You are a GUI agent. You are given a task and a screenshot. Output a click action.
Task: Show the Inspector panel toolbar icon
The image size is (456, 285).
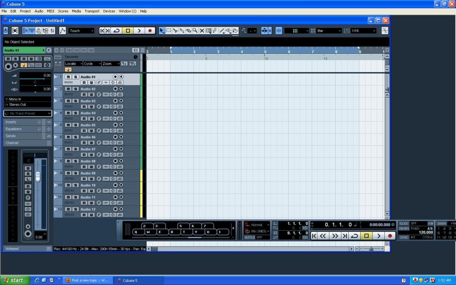pos(25,31)
